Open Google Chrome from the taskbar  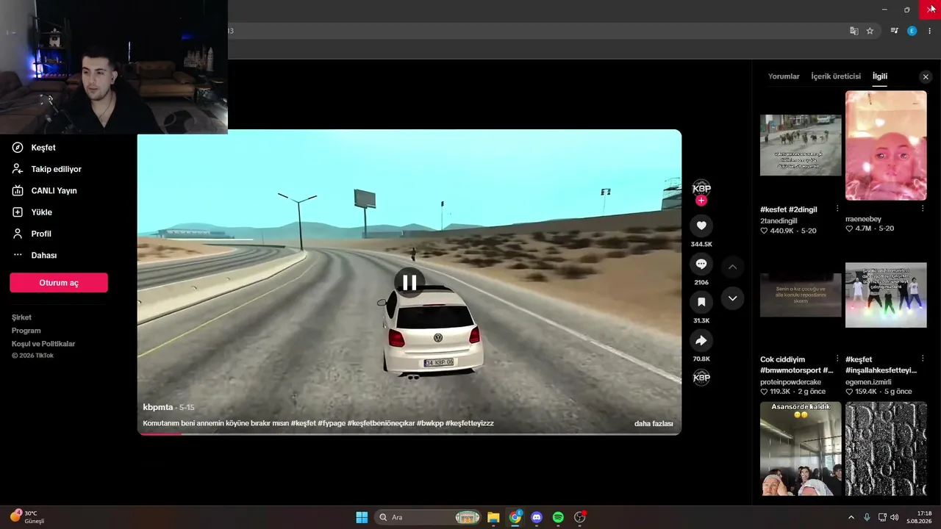click(515, 517)
